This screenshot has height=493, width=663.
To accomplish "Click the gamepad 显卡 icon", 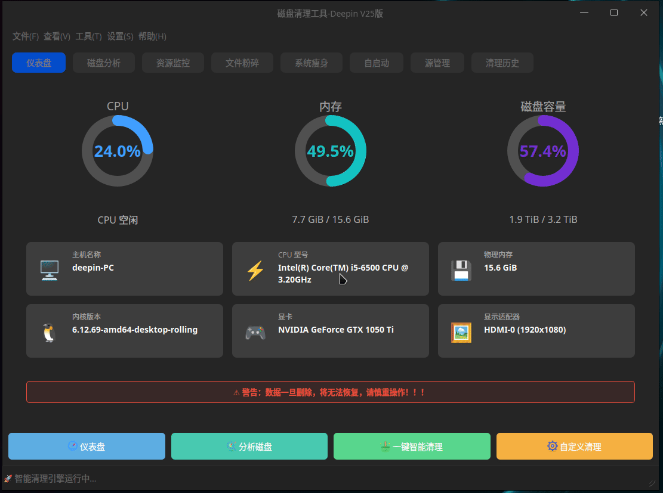I will point(255,333).
